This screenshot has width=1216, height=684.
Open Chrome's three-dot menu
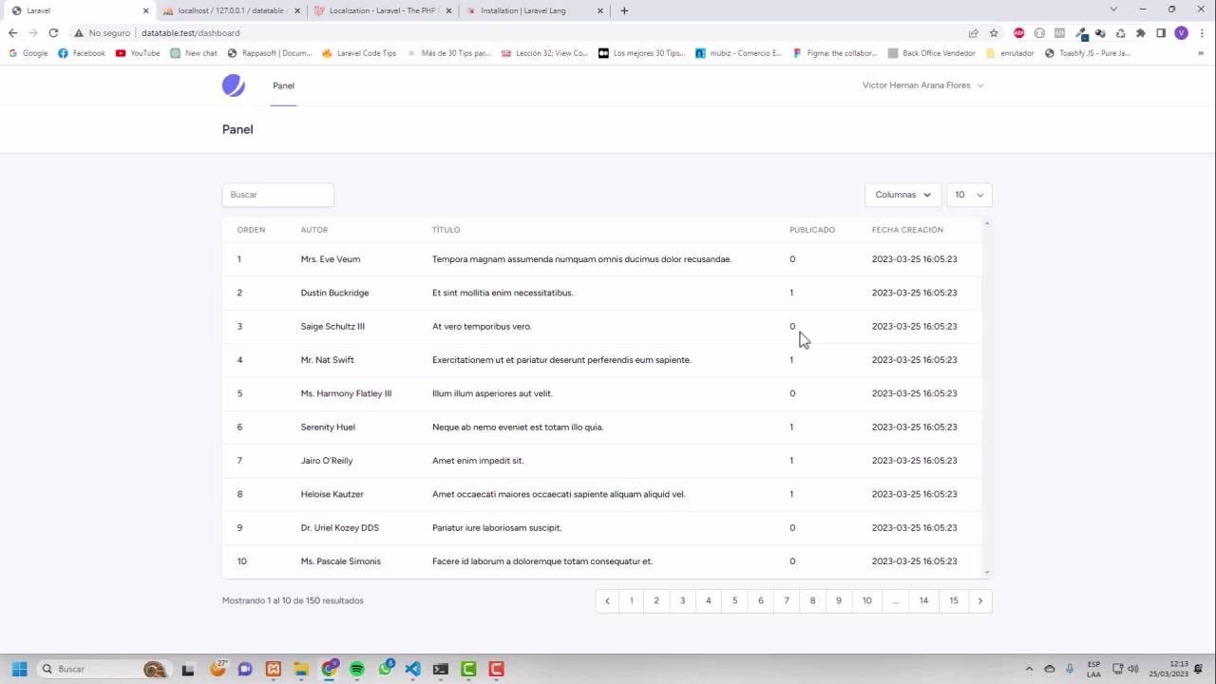pyautogui.click(x=1203, y=32)
